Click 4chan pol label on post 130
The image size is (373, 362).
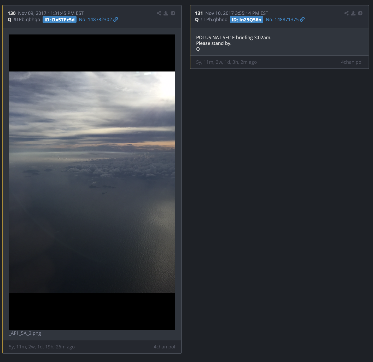click(164, 347)
